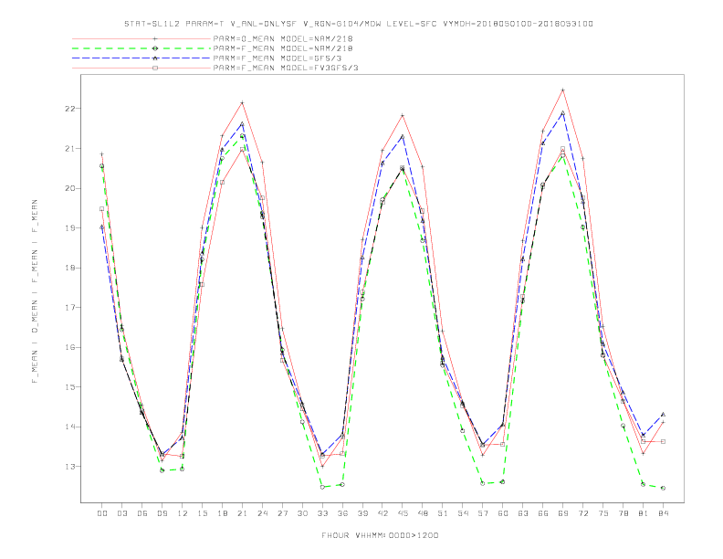Click x-axis forecast hour label 54
723x559 pixels.
[463, 513]
